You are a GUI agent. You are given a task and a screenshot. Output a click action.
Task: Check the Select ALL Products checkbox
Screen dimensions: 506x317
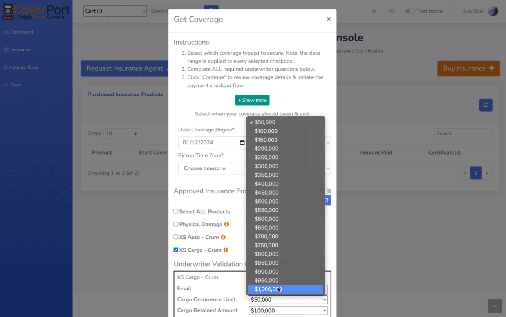click(x=176, y=211)
